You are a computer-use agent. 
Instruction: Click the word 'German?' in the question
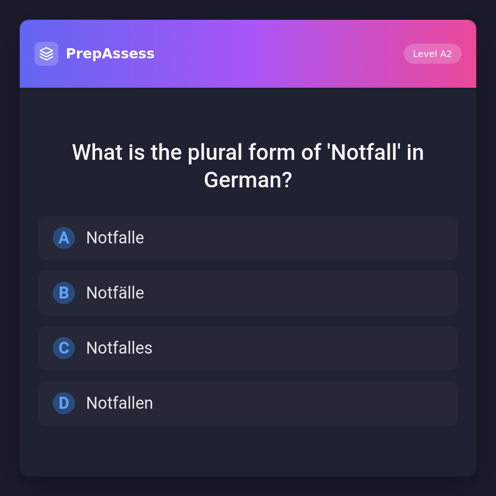pyautogui.click(x=248, y=180)
